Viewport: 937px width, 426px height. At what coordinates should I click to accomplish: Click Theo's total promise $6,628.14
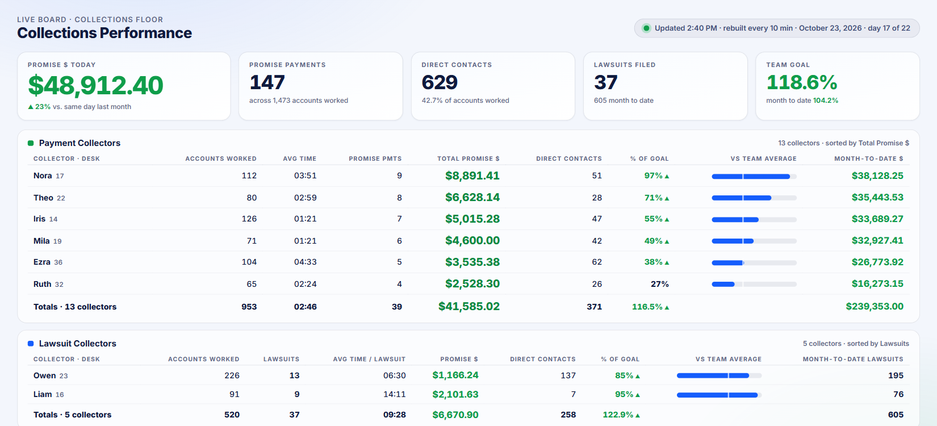coord(472,198)
